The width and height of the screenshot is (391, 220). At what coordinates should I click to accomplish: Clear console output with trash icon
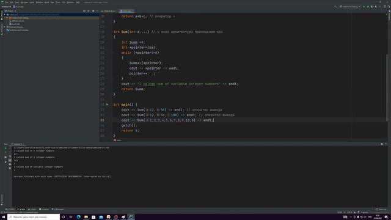point(10,168)
